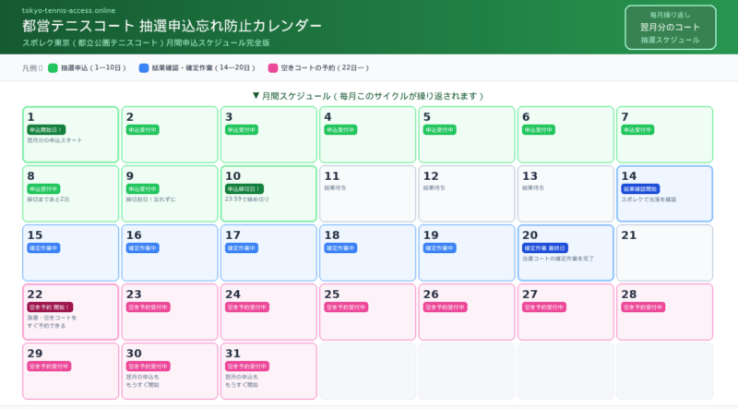Click the 確定作業 最終日 badge on day 20
Screen dimensions: 738x409
pos(545,247)
